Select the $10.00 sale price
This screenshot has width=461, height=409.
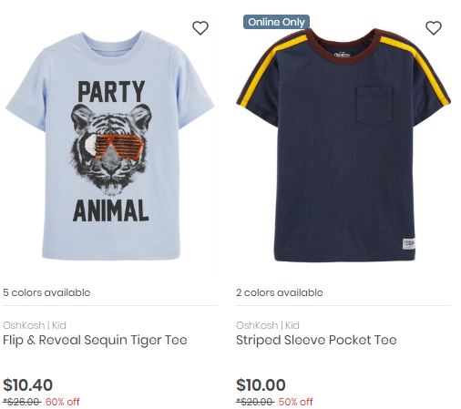coord(261,385)
